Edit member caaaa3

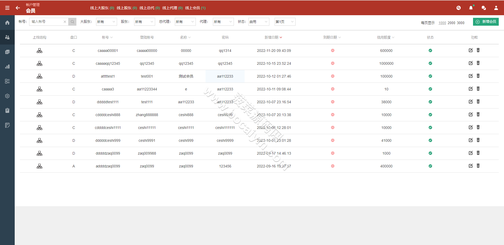[471, 89]
